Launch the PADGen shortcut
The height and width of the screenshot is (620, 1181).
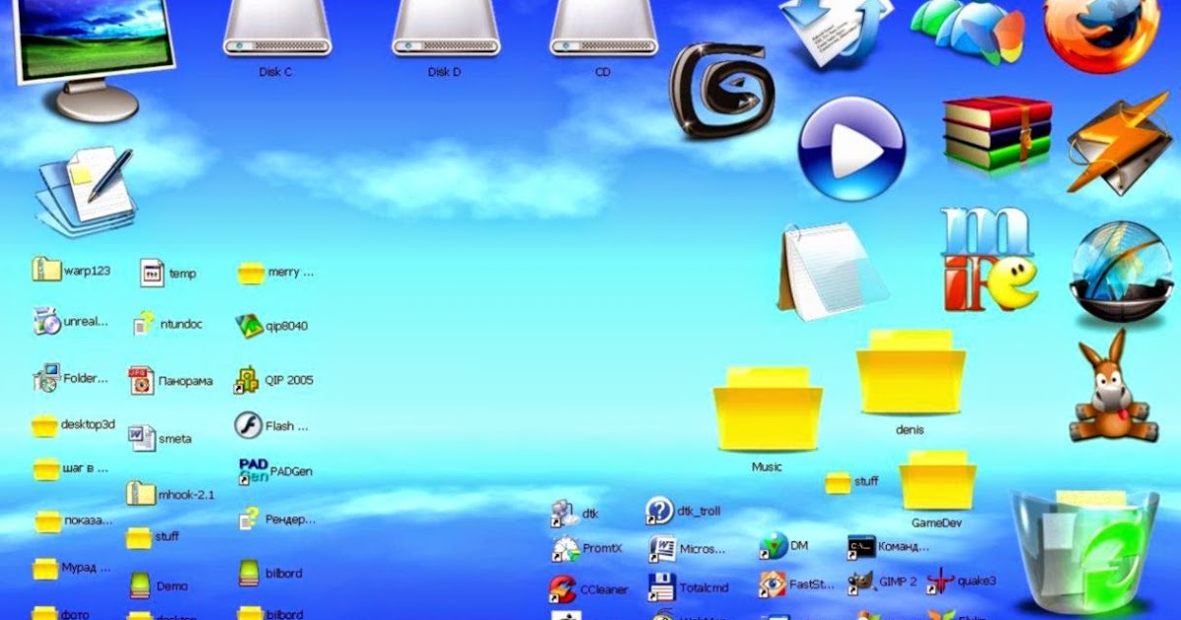253,471
